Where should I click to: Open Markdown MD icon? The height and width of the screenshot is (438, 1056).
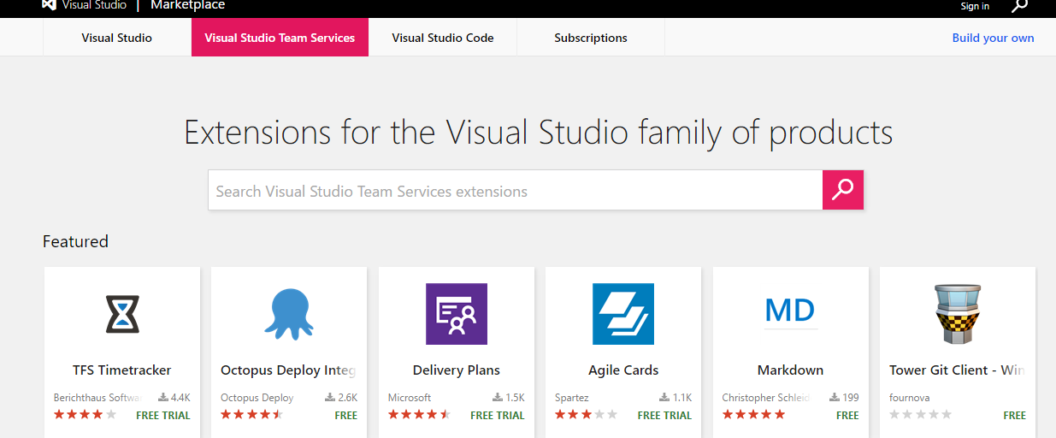(x=790, y=311)
